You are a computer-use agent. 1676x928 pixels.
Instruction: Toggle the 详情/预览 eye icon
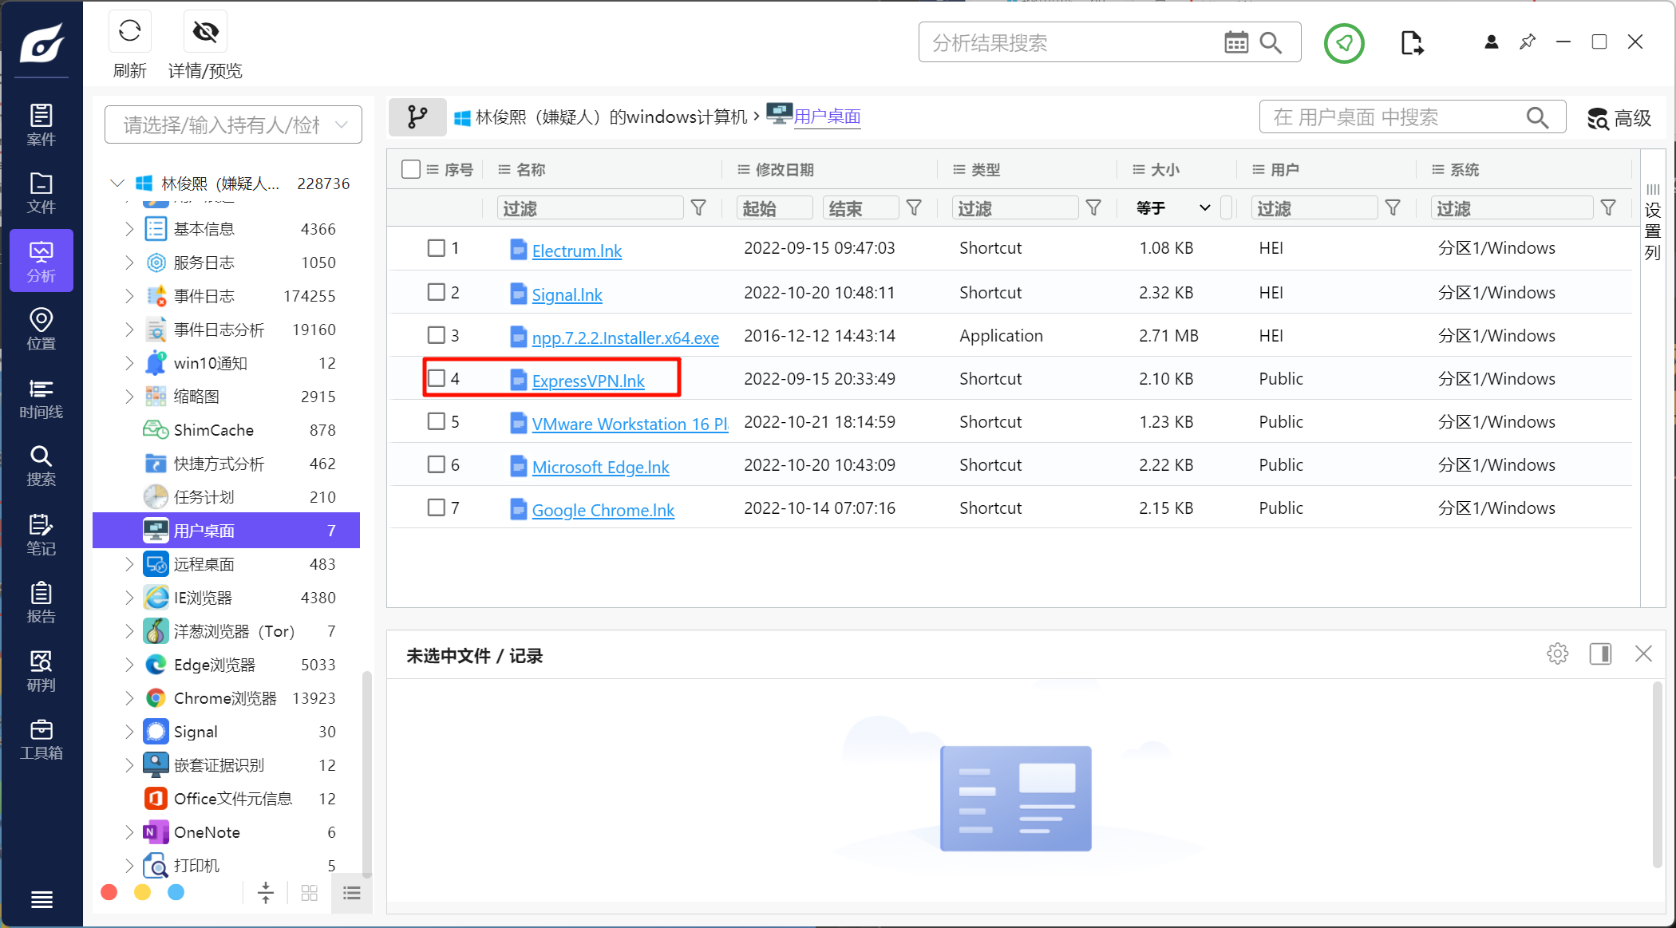coord(205,32)
